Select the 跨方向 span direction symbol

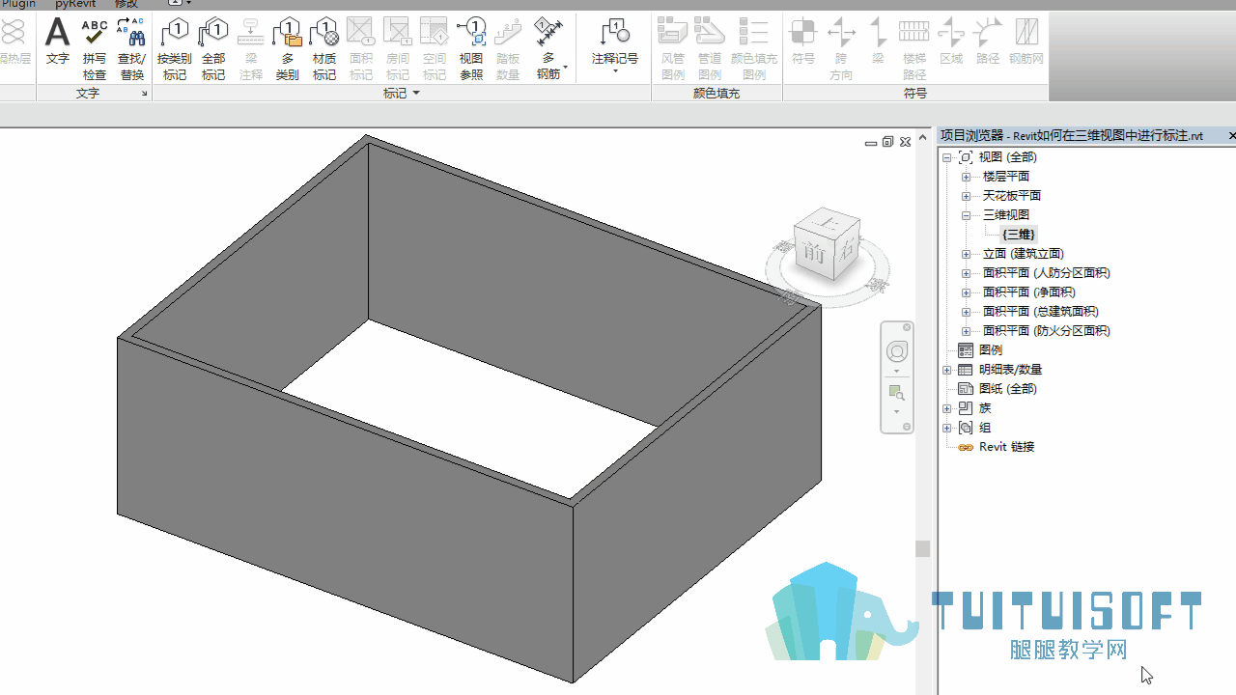point(841,49)
